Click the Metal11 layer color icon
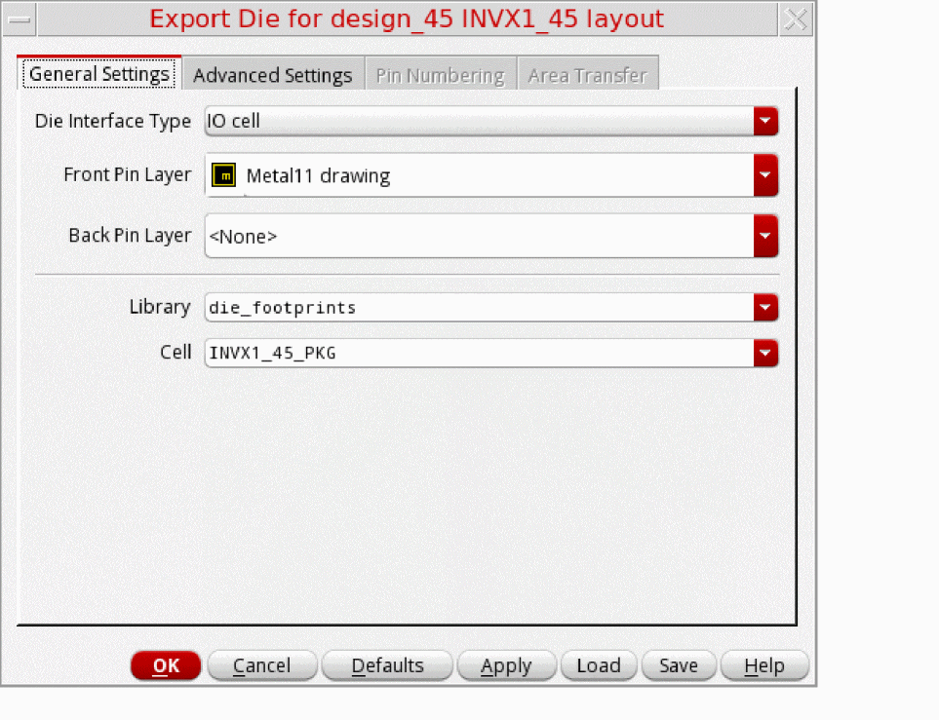 tap(223, 175)
